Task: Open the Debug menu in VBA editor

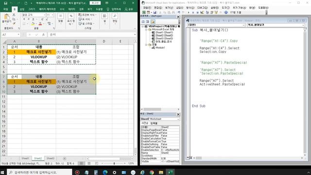Action: pos(202,8)
